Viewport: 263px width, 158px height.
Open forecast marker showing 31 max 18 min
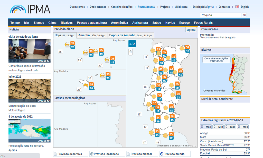161,61
